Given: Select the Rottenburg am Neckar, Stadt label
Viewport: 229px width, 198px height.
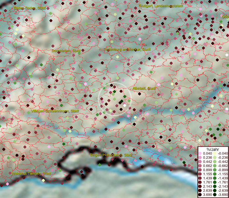Looking at the screenshot, I should tap(127, 49).
